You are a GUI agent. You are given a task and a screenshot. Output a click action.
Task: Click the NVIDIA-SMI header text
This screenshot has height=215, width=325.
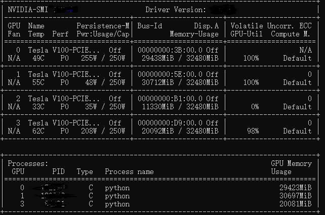click(28, 10)
